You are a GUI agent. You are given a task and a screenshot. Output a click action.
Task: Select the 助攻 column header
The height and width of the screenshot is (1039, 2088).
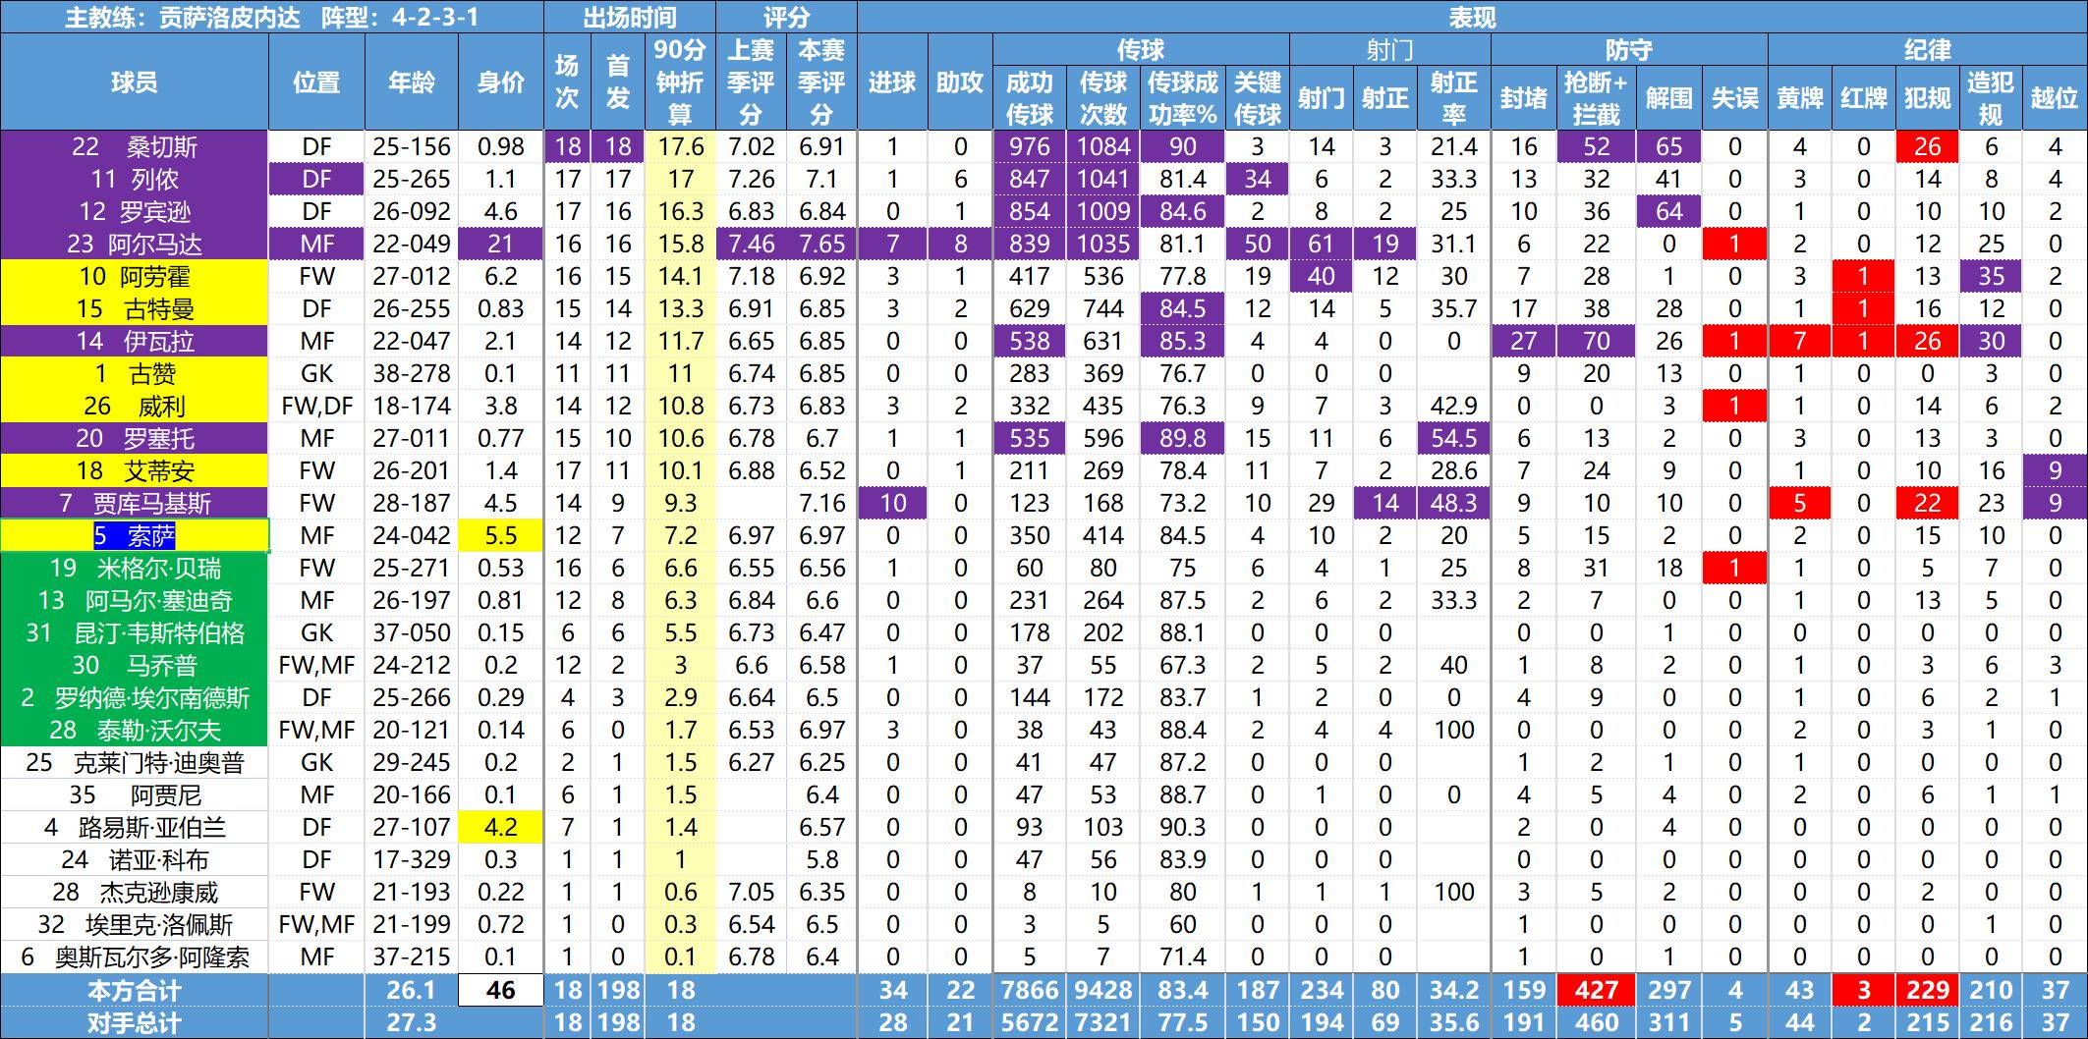(x=960, y=82)
